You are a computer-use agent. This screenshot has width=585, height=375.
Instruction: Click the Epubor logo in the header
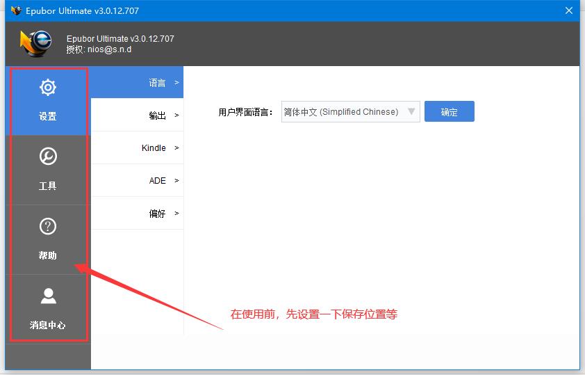[35, 43]
